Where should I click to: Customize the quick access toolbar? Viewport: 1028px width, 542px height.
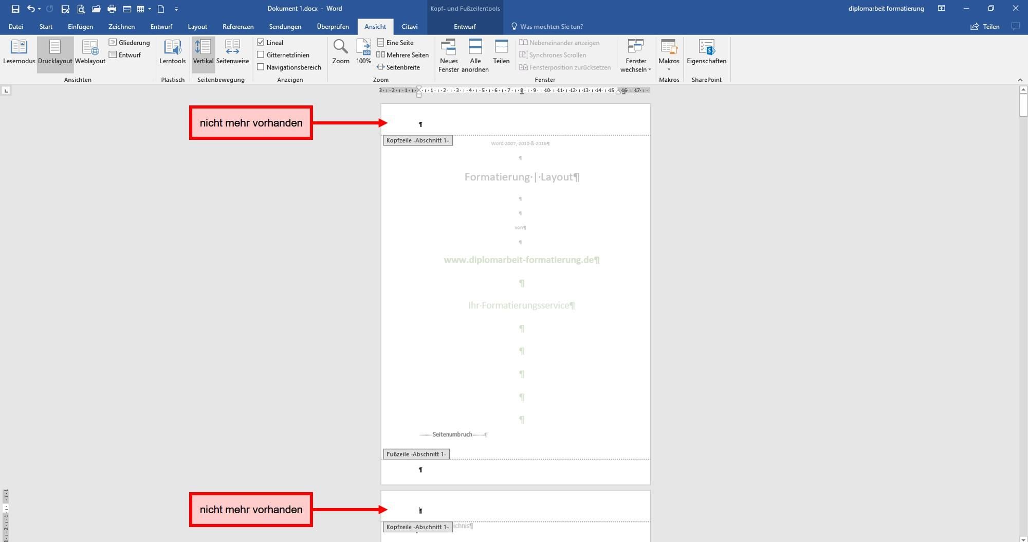(x=176, y=9)
